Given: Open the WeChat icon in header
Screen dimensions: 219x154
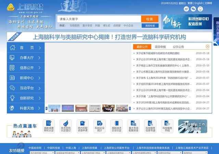Looking at the screenshot, I should tap(193, 9).
